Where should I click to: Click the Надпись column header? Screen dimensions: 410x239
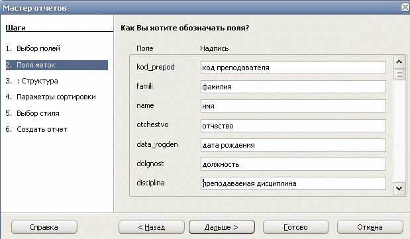coord(215,48)
